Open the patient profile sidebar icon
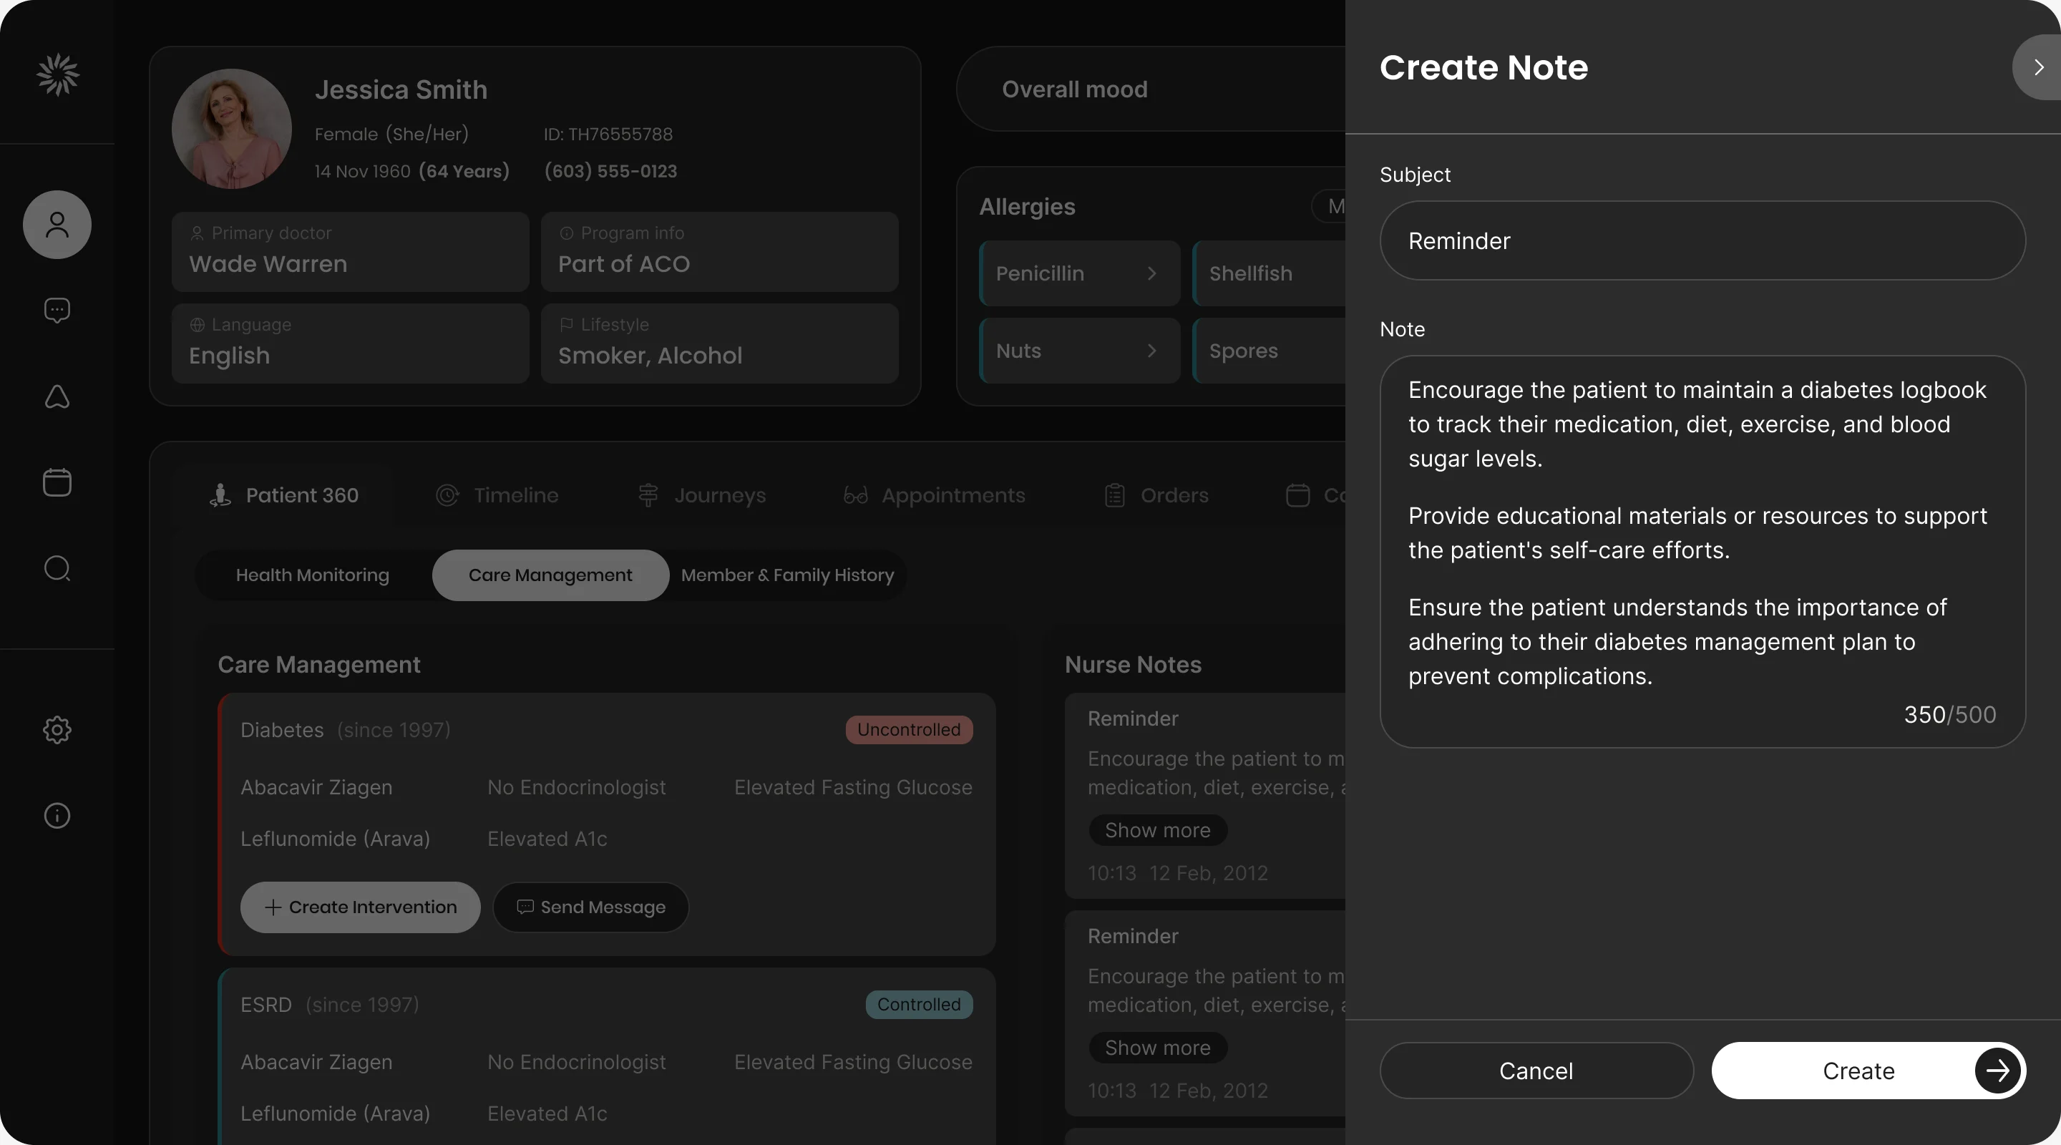This screenshot has height=1145, width=2061. point(57,225)
